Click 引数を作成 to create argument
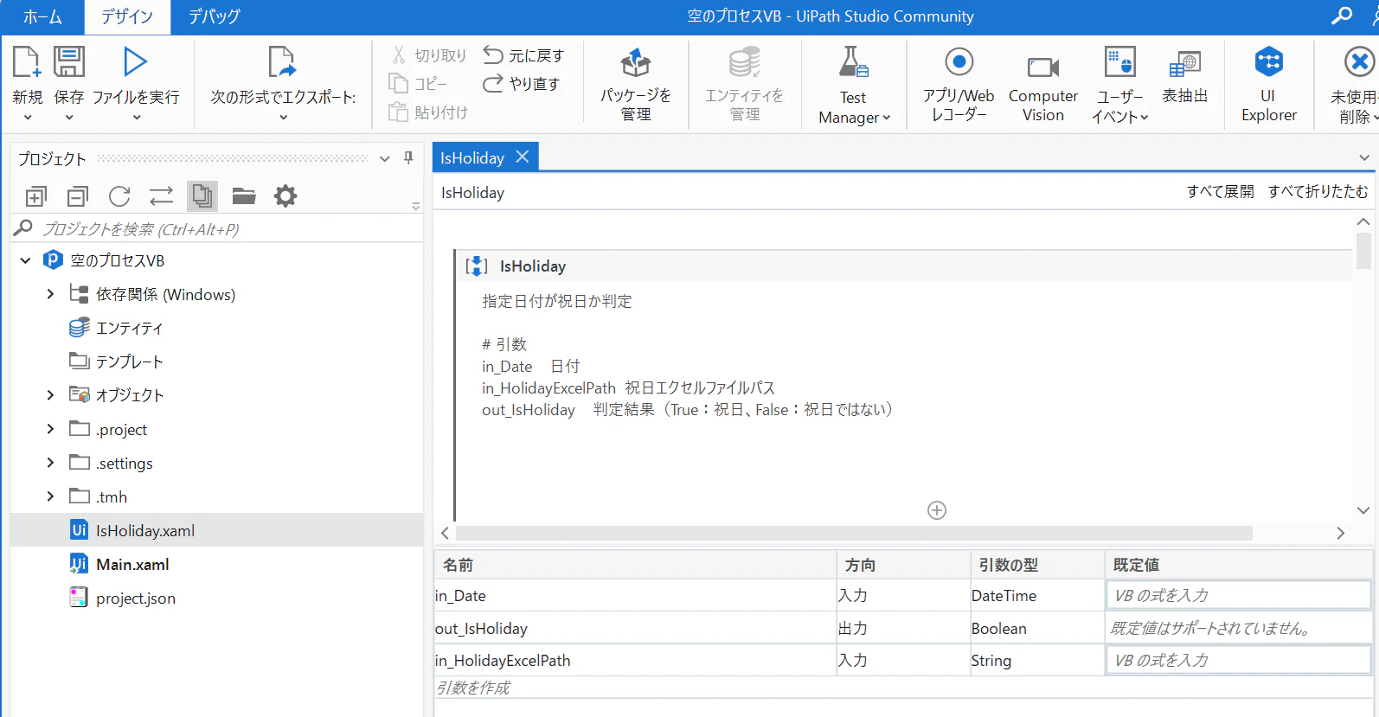Screen dimensions: 1379x717 coord(473,688)
